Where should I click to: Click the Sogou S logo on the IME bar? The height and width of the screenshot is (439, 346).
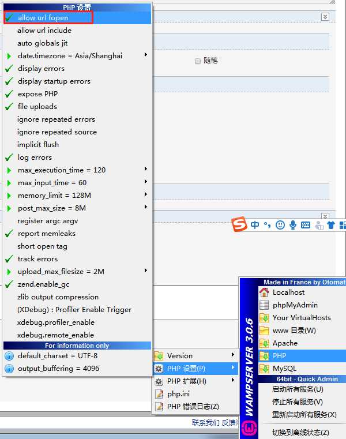coord(240,224)
